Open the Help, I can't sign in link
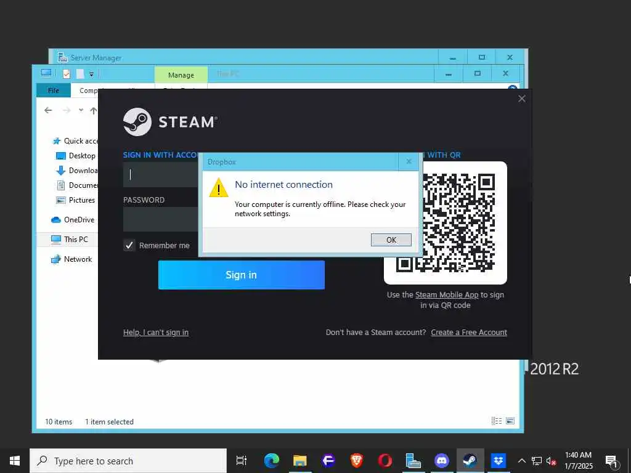Screen dimensions: 631x473 pos(156,332)
